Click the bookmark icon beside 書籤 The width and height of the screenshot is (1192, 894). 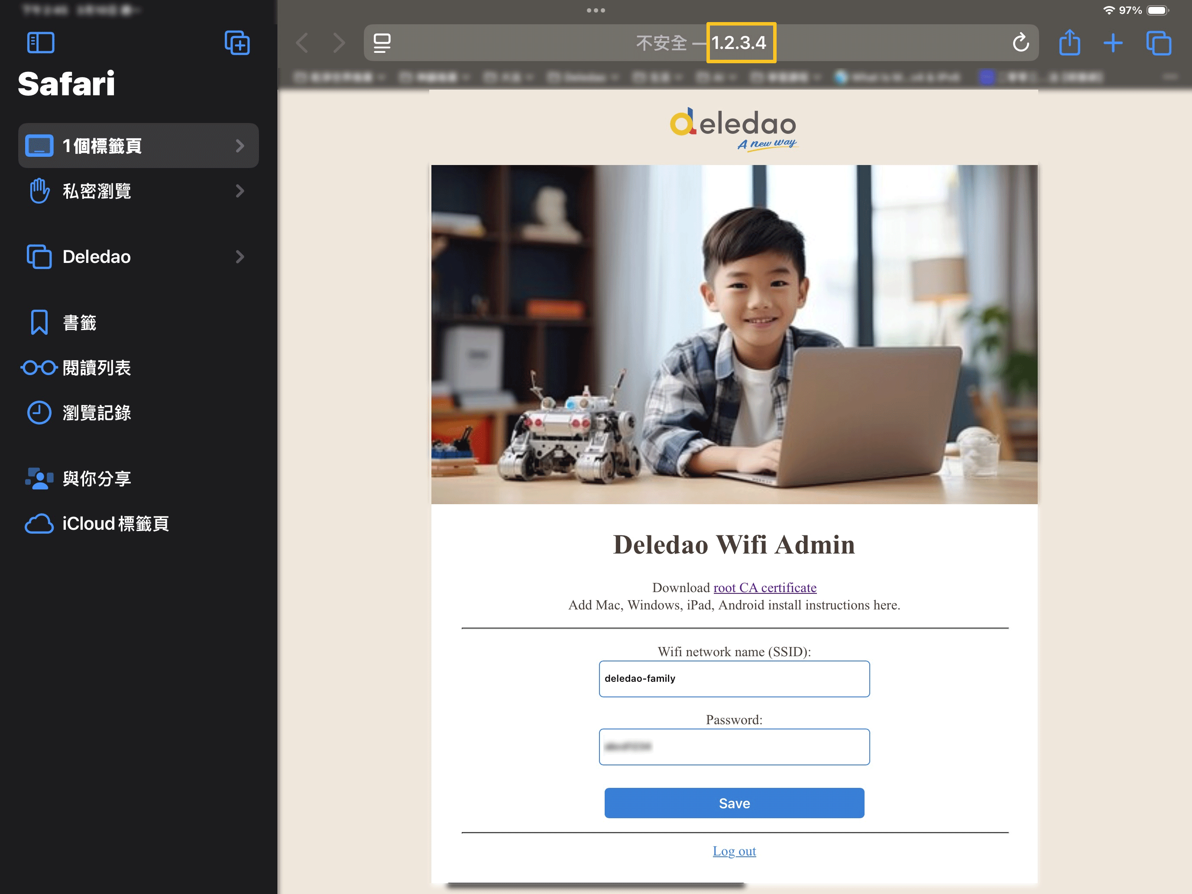tap(39, 322)
